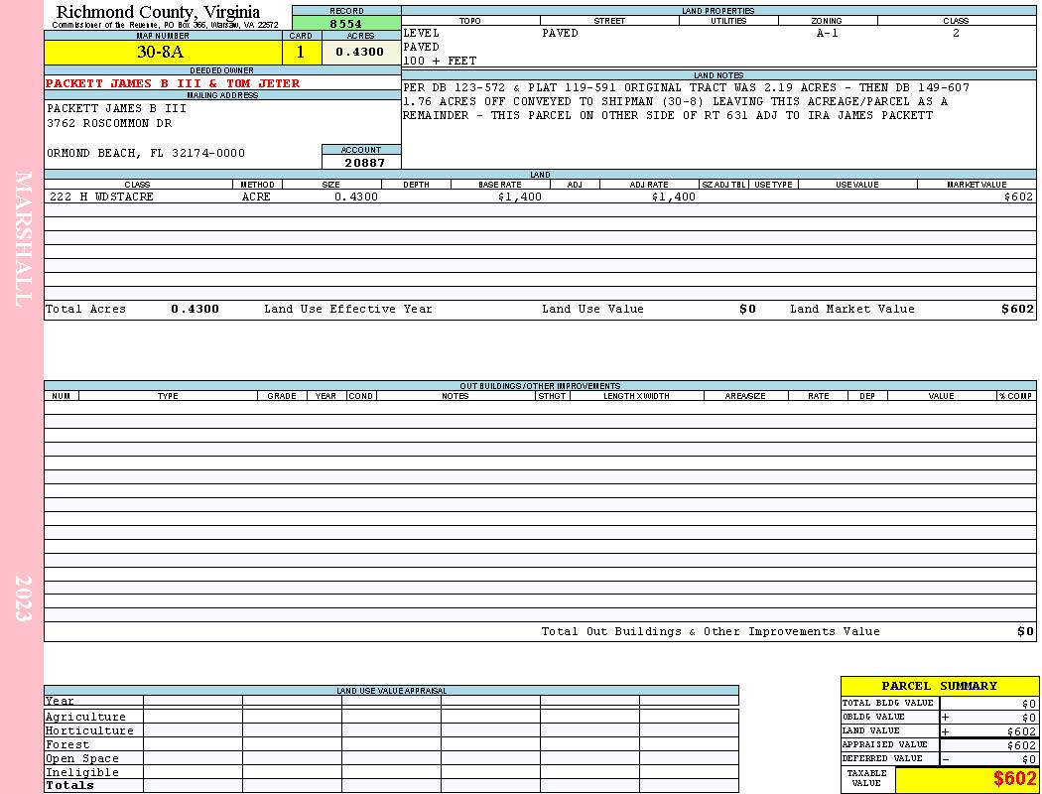Click the PARCEL SUMMARY header
The height and width of the screenshot is (794, 1042).
pos(939,686)
